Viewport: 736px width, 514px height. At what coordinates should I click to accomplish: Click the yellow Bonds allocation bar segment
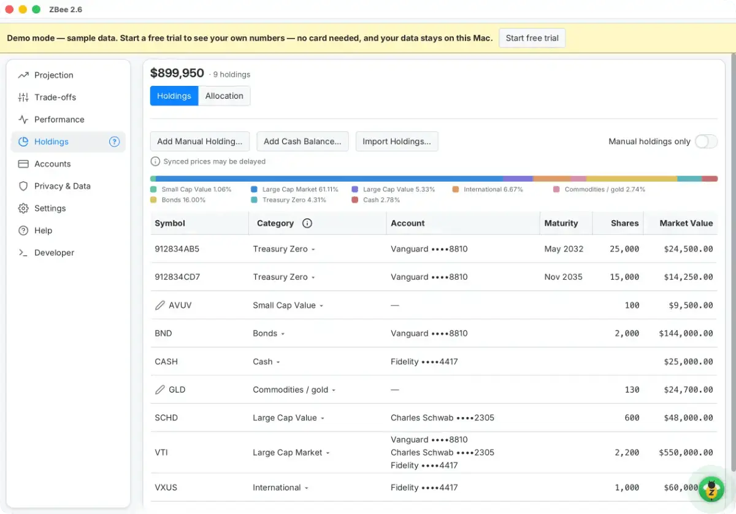(632, 178)
